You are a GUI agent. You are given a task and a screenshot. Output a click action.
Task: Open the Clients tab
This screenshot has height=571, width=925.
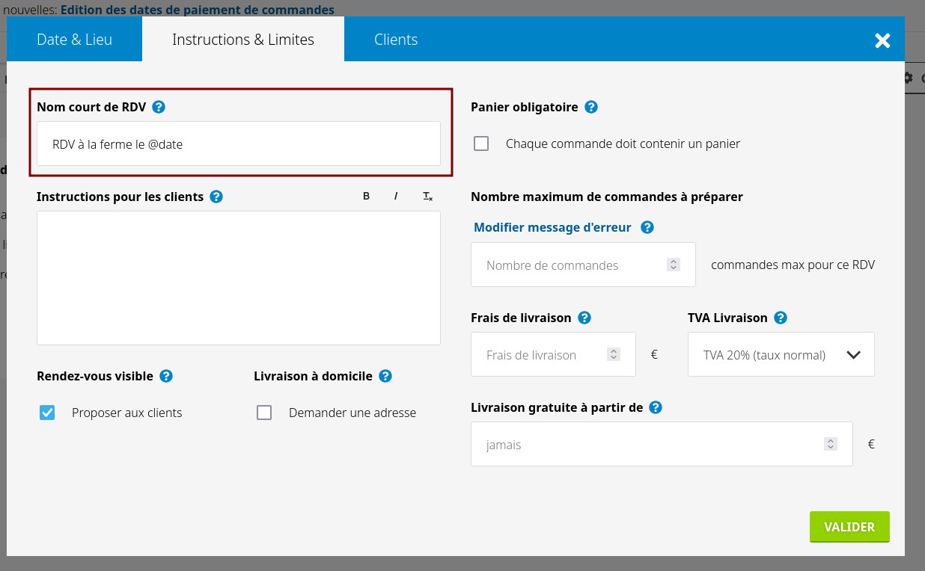396,40
